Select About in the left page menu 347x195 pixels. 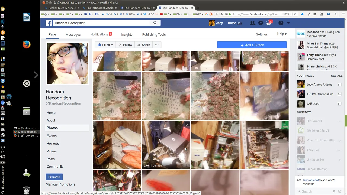pyautogui.click(x=51, y=120)
